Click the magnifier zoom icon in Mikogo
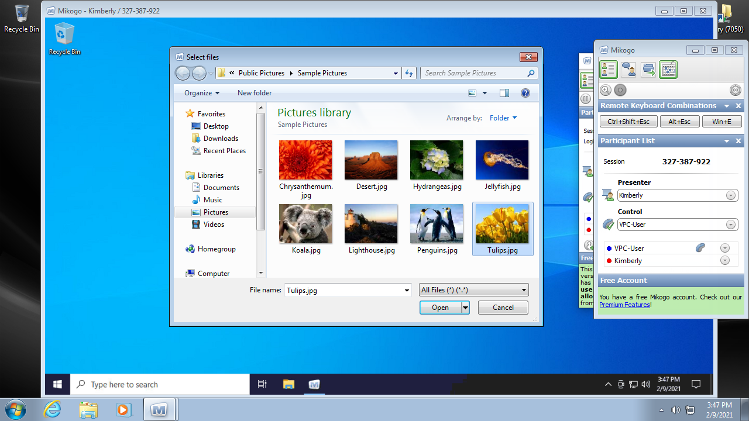This screenshot has width=749, height=421. click(606, 90)
